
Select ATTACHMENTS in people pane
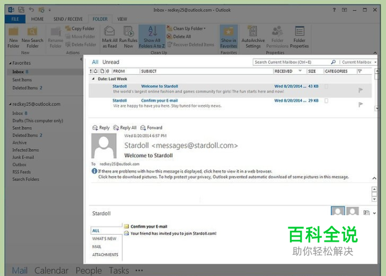tap(105, 255)
